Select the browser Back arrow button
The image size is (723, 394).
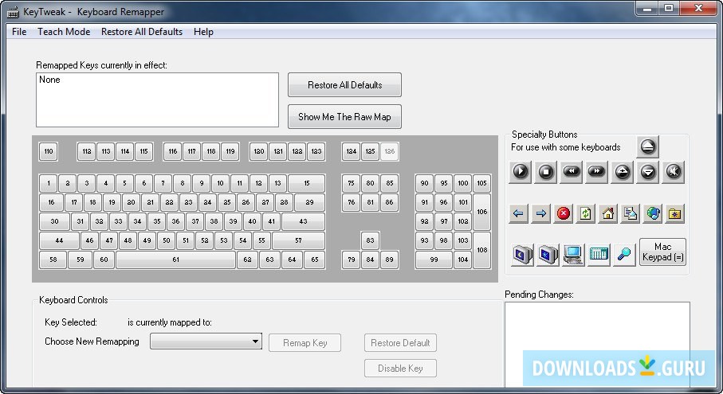[518, 213]
